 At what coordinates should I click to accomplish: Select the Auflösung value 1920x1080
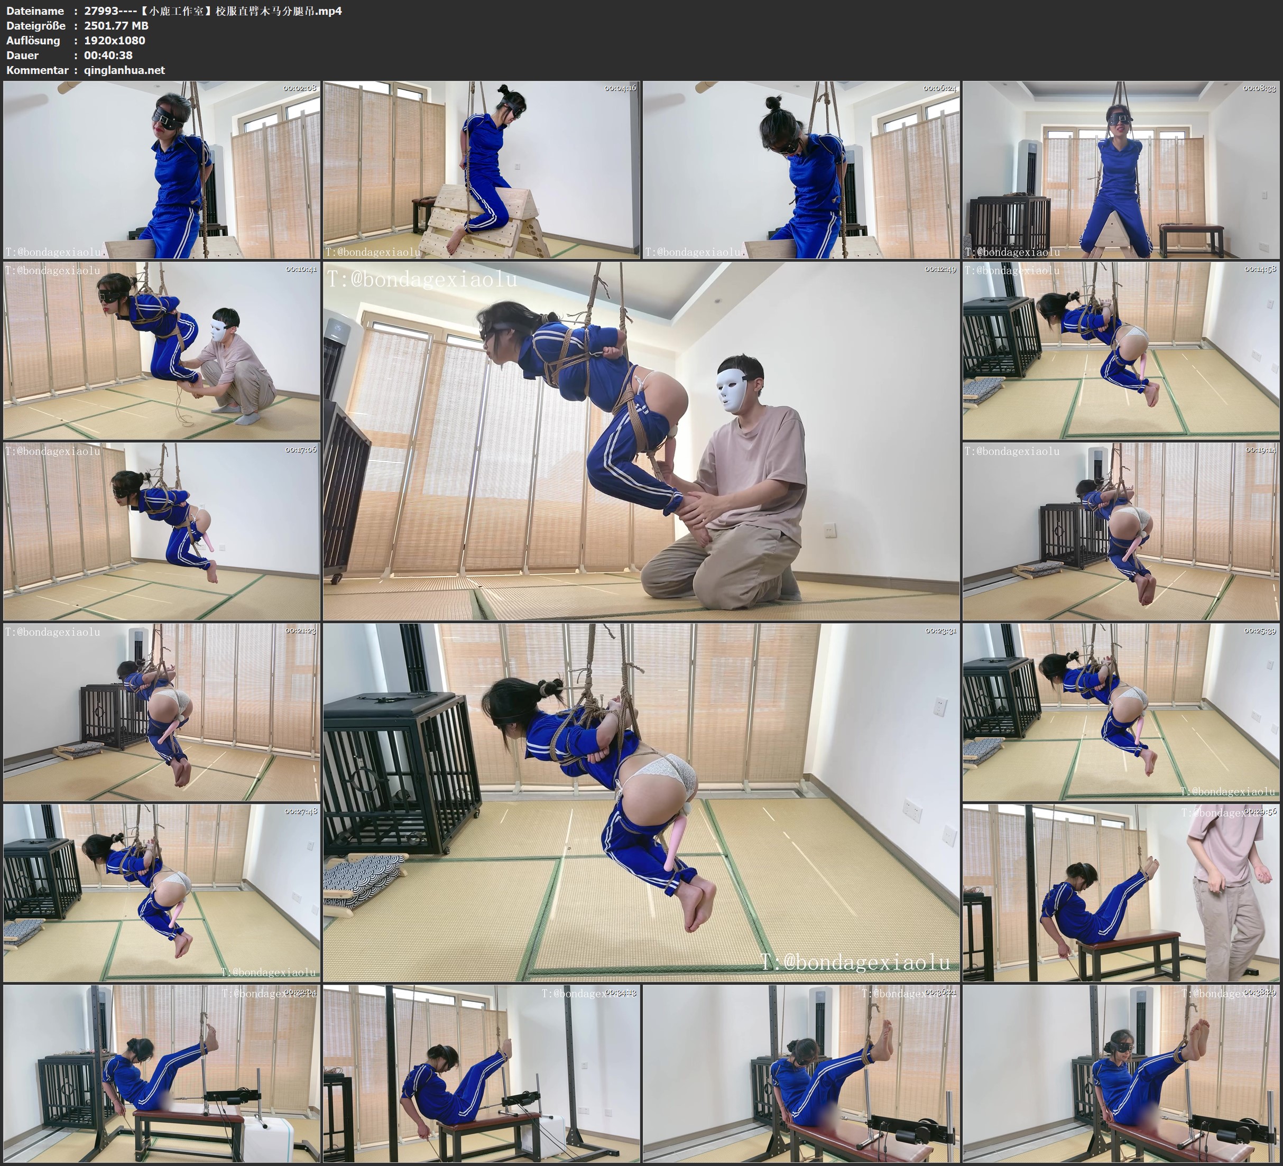point(115,40)
